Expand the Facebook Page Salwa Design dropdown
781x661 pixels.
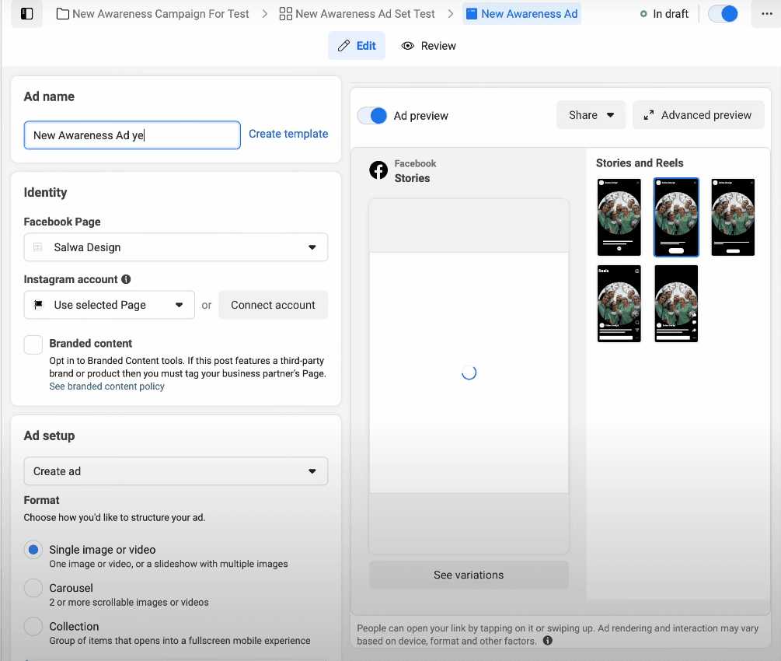(176, 247)
